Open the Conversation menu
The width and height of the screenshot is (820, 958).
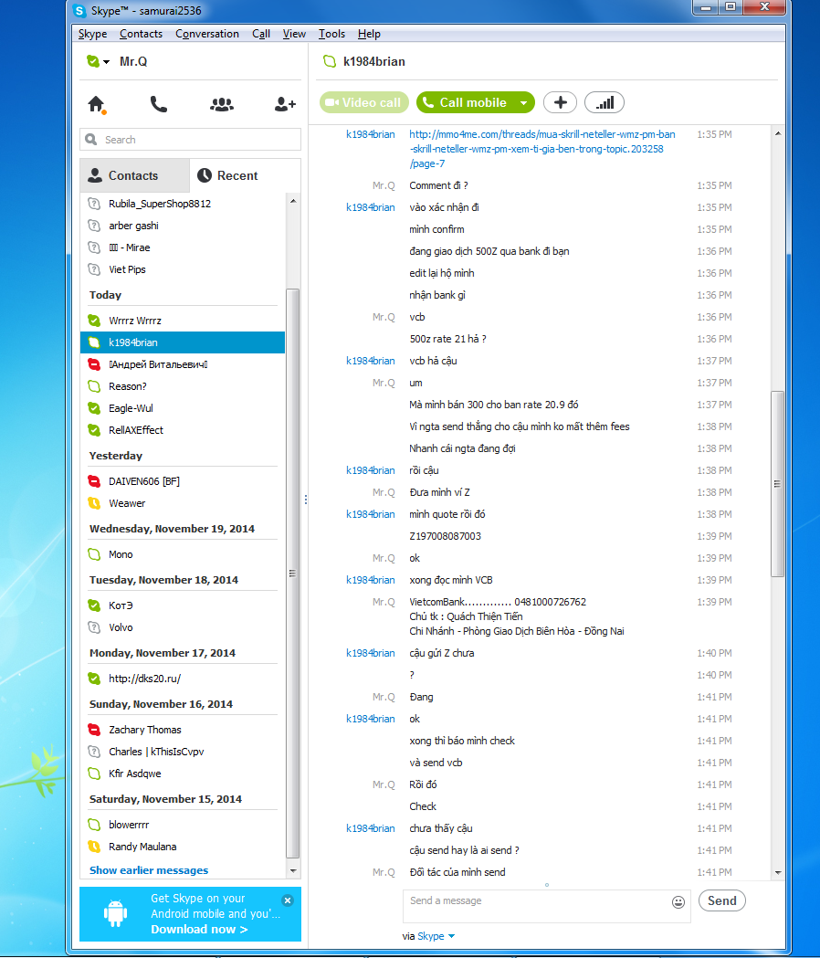[207, 34]
